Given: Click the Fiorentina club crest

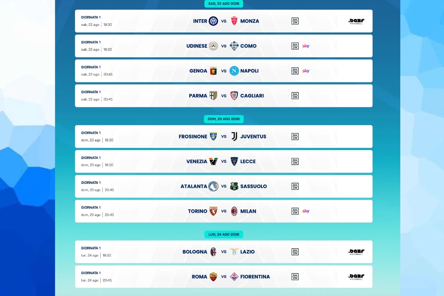Looking at the screenshot, I should [x=234, y=277].
